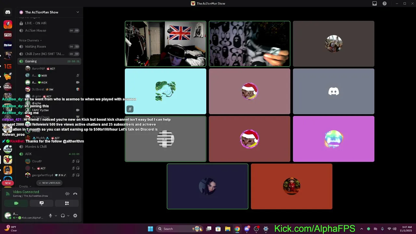Open weather widget showing 39°F Clear

click(x=11, y=229)
